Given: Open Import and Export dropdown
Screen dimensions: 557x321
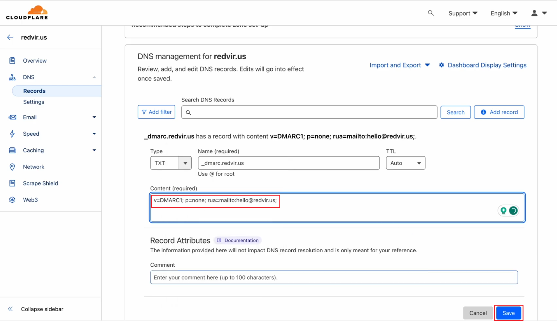Looking at the screenshot, I should tap(400, 65).
